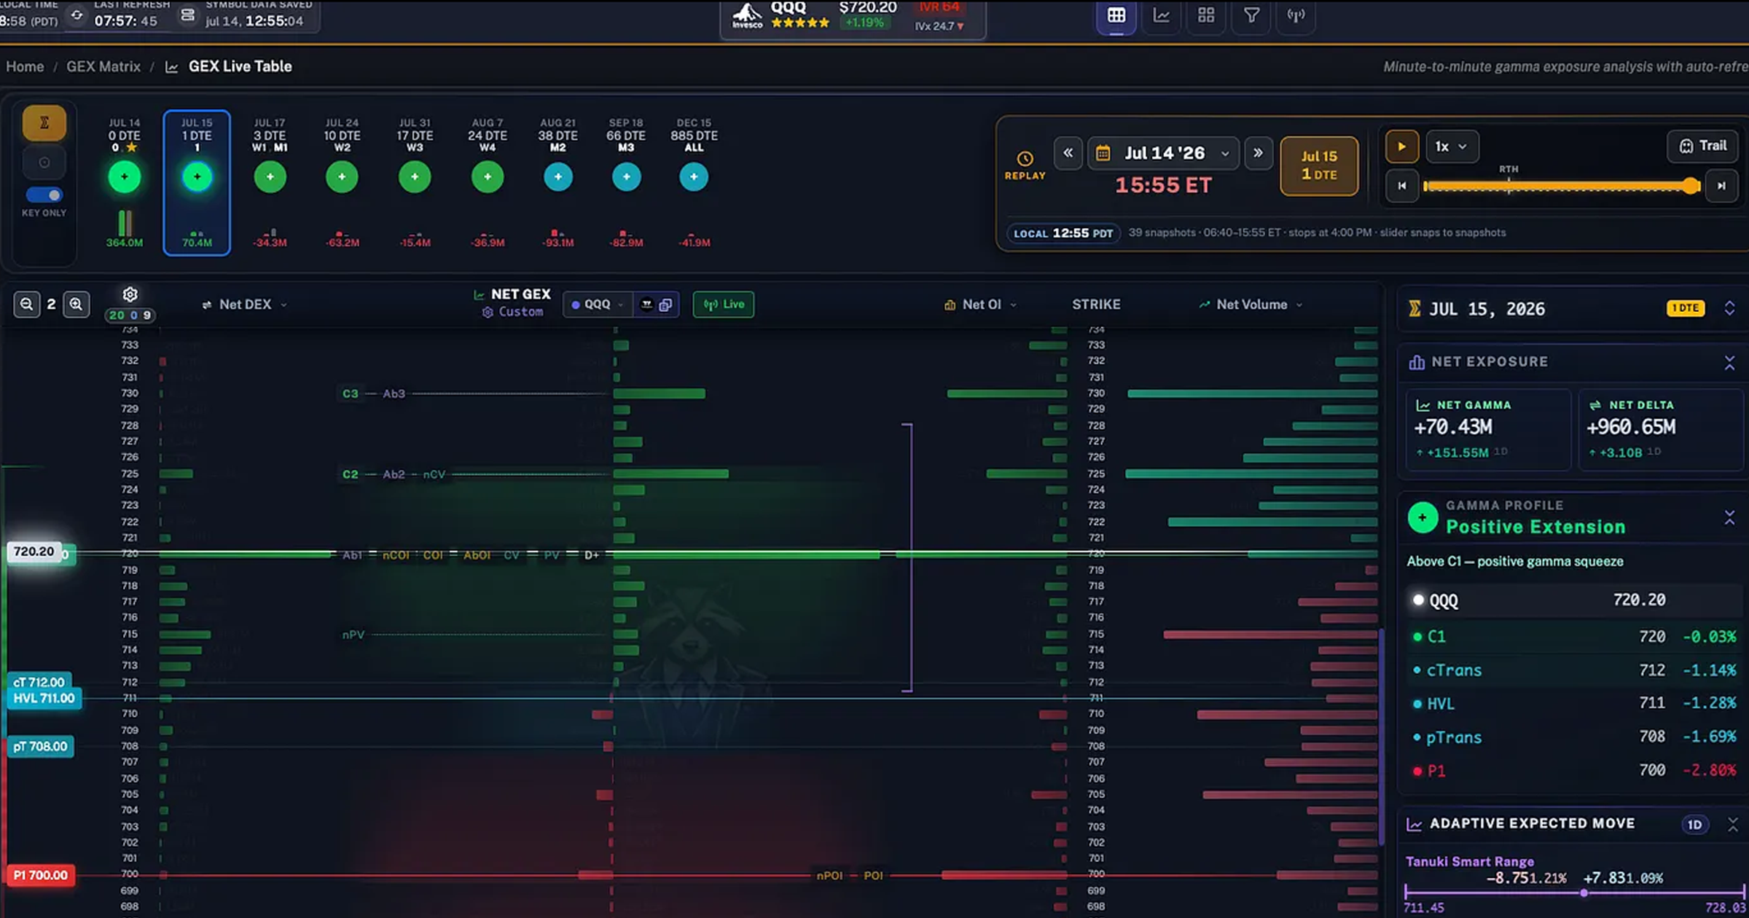Viewport: 1749px width, 918px height.
Task: Click the P1 700.00 level label
Action: coord(40,875)
